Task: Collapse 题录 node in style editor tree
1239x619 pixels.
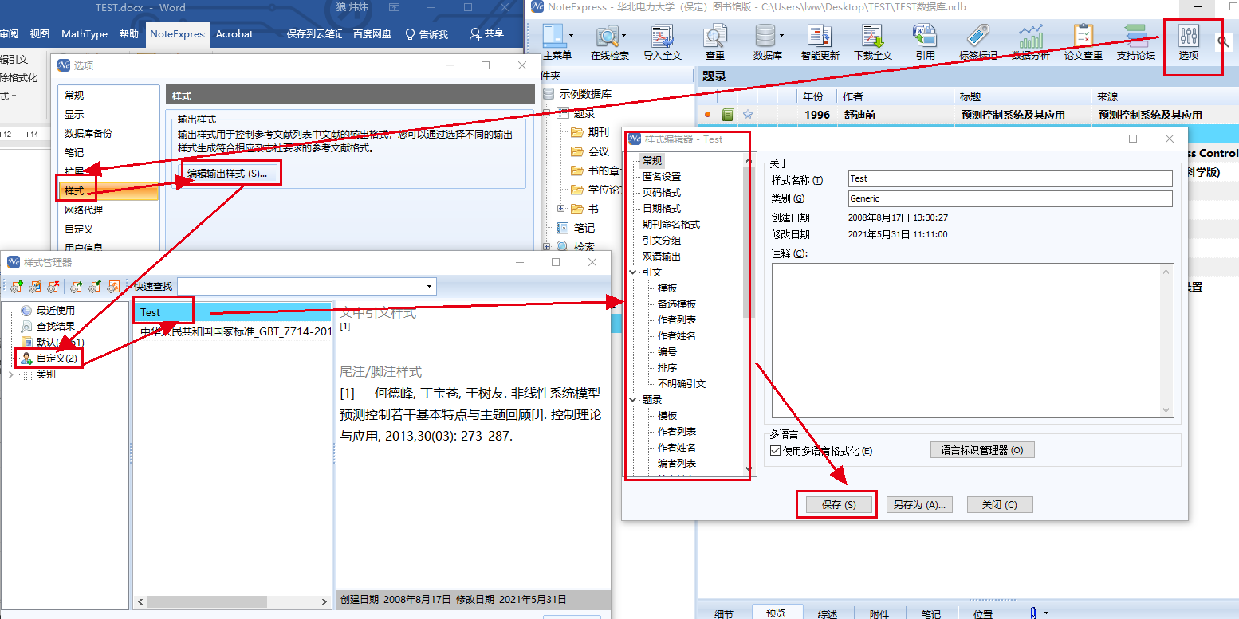Action: click(633, 399)
